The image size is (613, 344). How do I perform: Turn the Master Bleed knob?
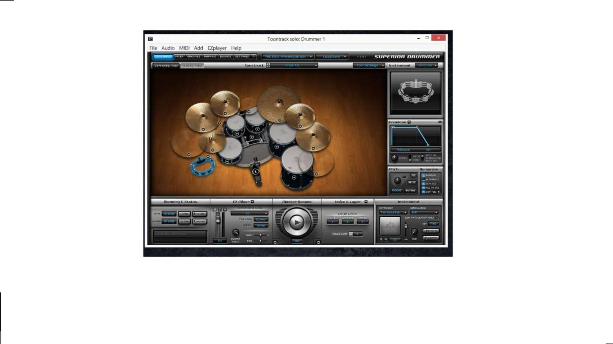(236, 233)
